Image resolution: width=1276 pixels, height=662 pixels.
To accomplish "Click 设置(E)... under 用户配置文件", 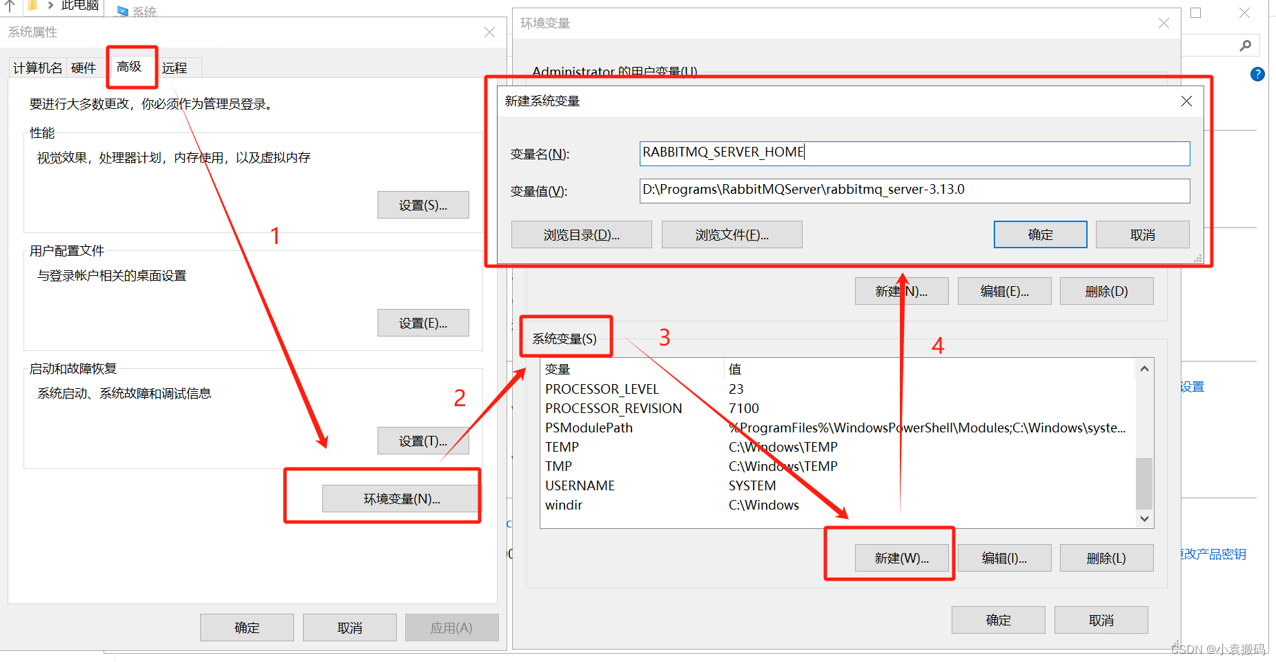I will click(423, 323).
